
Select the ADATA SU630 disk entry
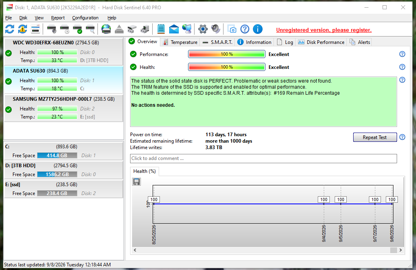point(64,80)
